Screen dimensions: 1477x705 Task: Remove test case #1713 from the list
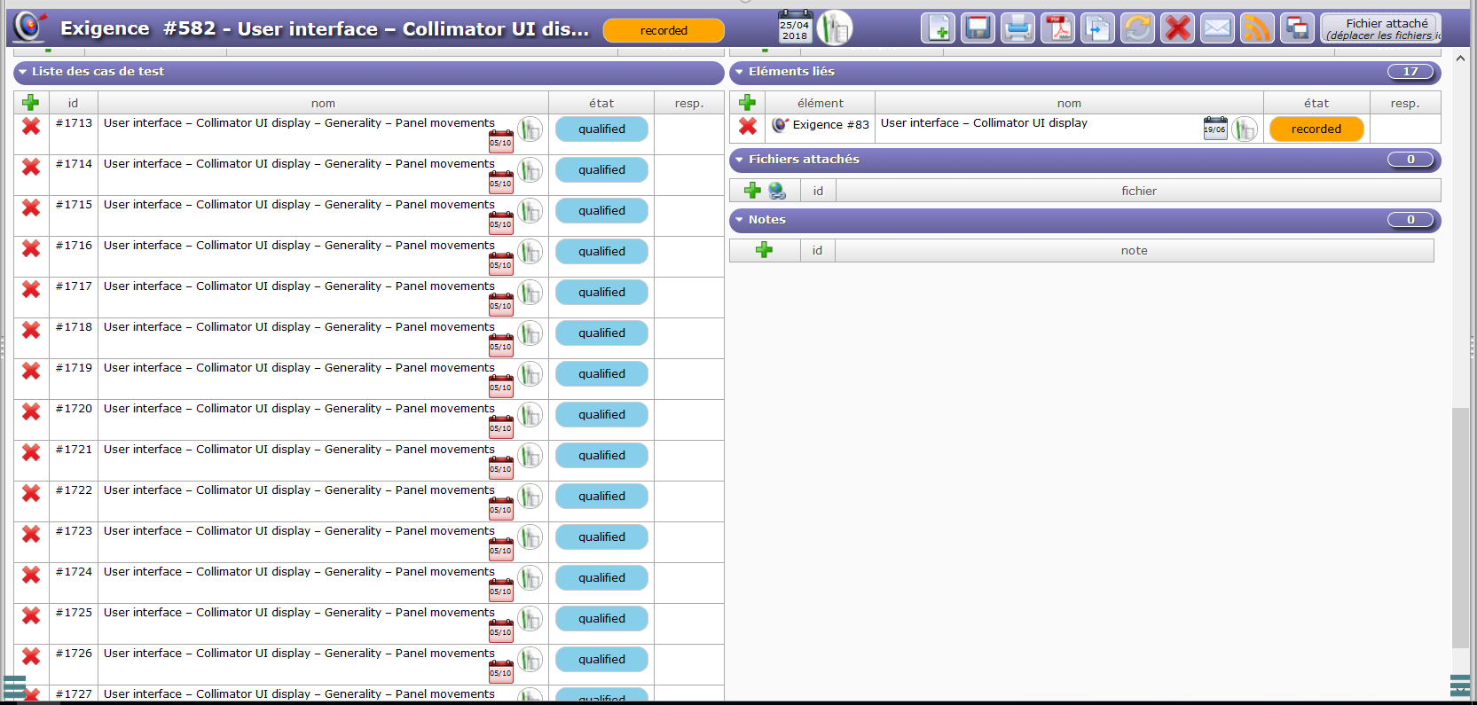click(31, 127)
